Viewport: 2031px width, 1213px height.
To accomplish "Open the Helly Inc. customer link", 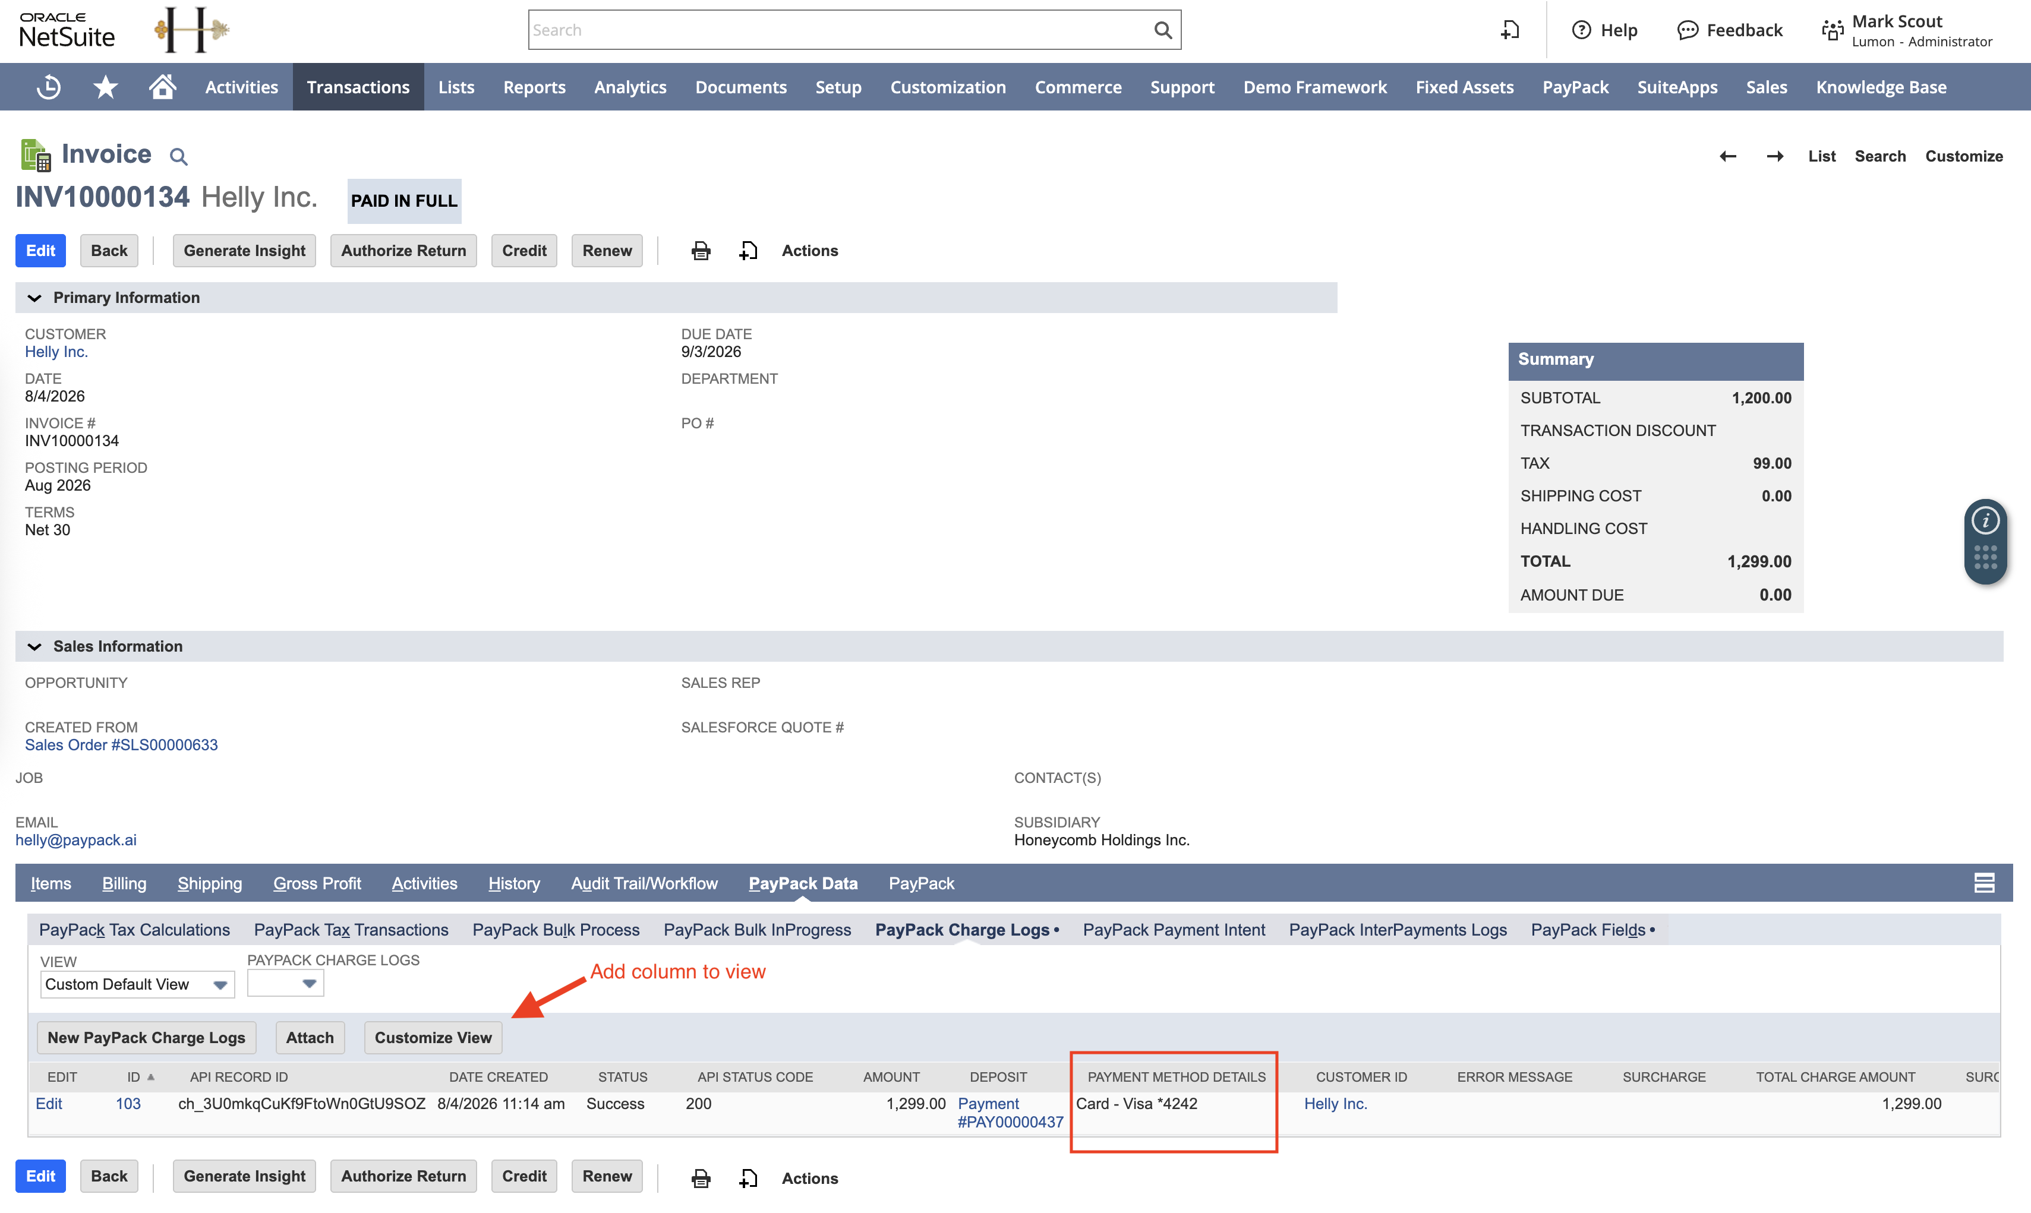I will tap(56, 352).
